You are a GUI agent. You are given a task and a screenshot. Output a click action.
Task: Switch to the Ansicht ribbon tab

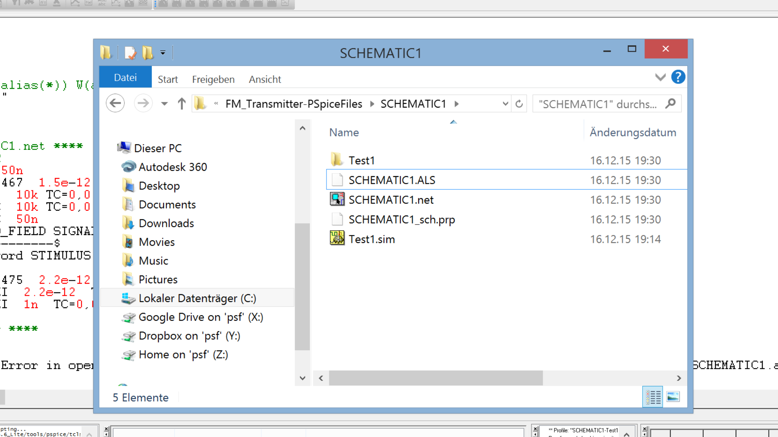[265, 79]
